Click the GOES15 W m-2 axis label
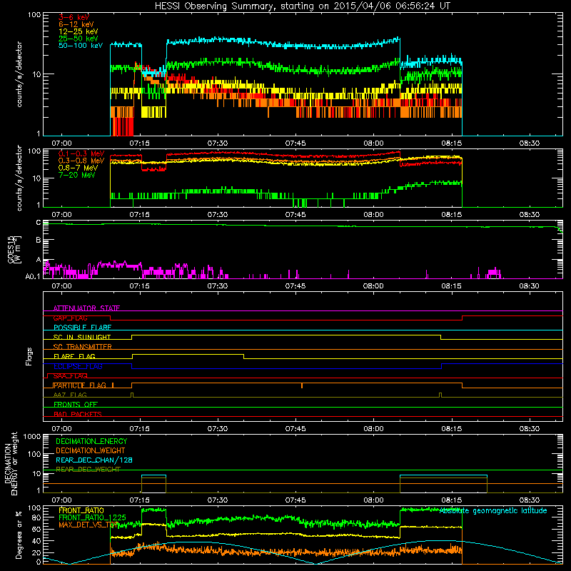The width and height of the screenshot is (571, 571). pos(14,249)
